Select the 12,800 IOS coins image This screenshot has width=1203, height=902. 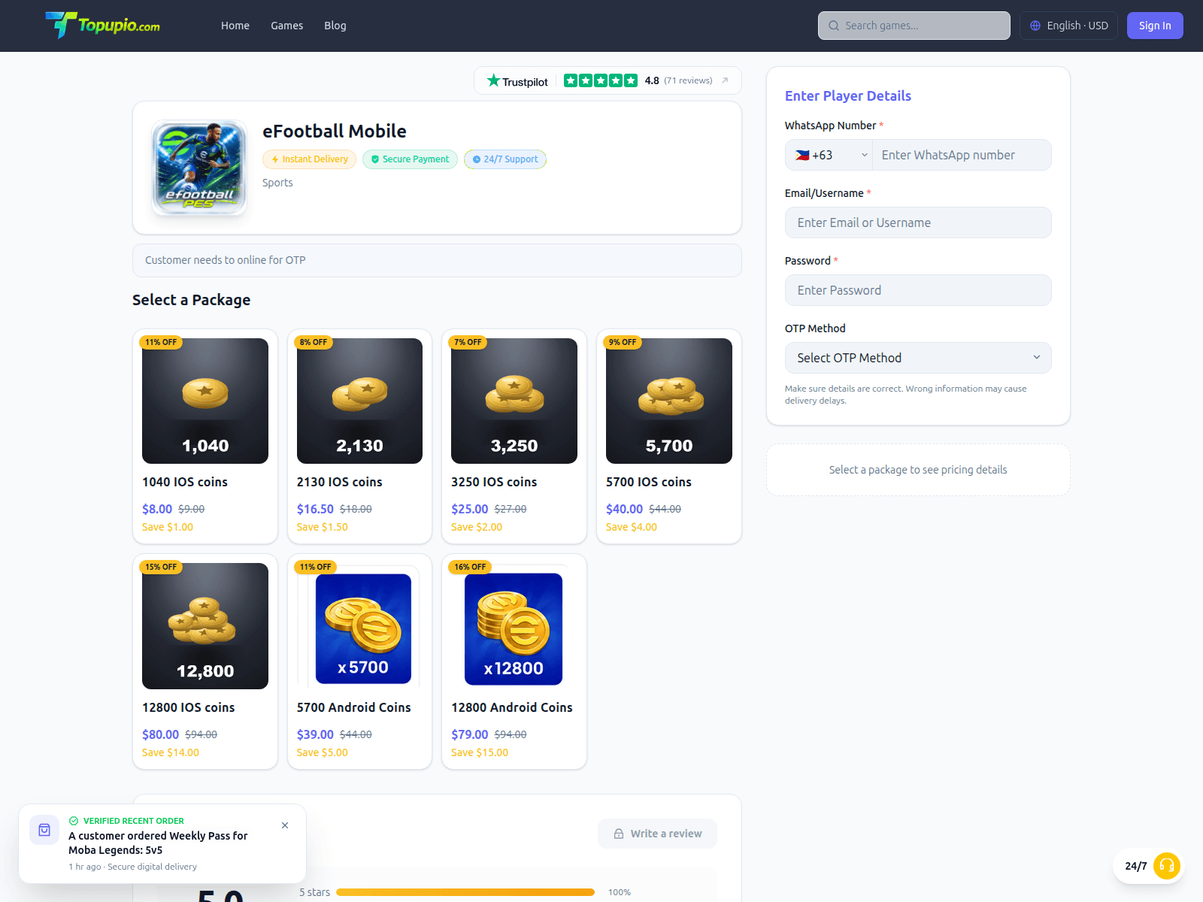[205, 626]
